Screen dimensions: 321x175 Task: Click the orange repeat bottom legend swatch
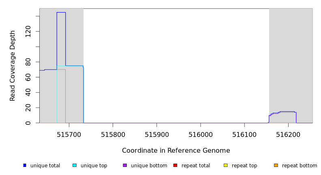point(276,165)
